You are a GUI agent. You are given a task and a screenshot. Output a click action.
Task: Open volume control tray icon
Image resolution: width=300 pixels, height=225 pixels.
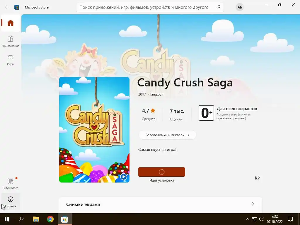click(x=261, y=219)
